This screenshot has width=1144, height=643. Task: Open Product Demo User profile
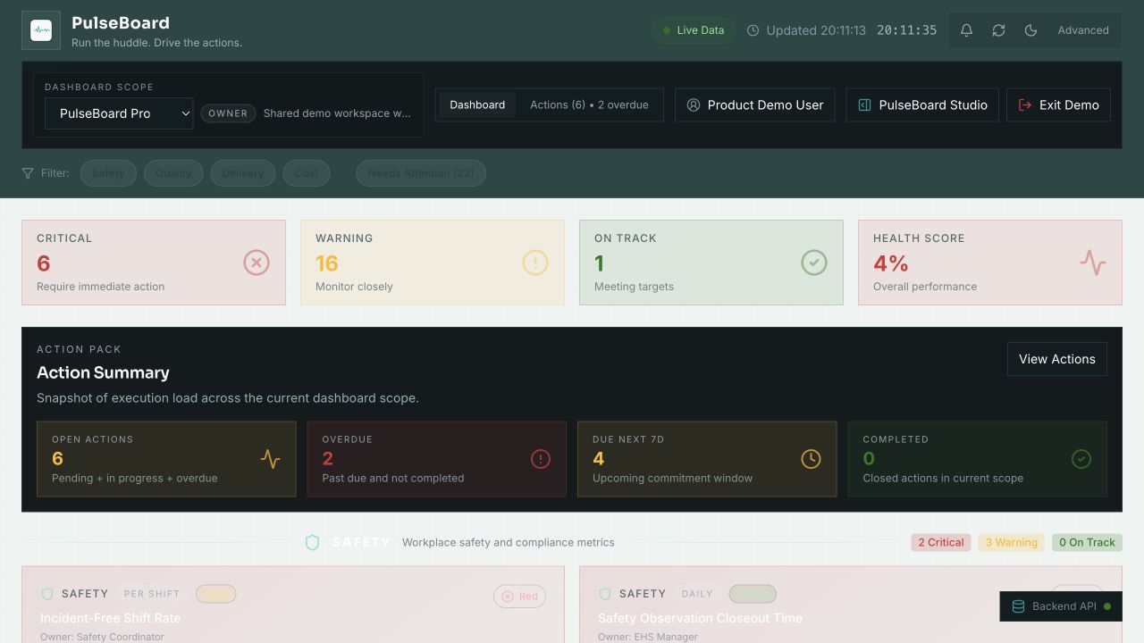pyautogui.click(x=754, y=104)
